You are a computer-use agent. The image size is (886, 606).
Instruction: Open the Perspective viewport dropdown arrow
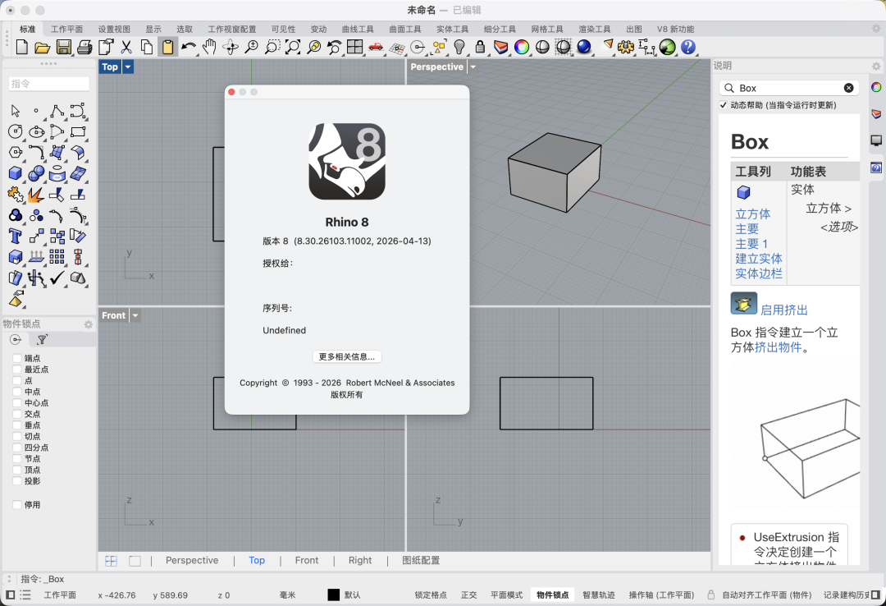click(x=473, y=67)
